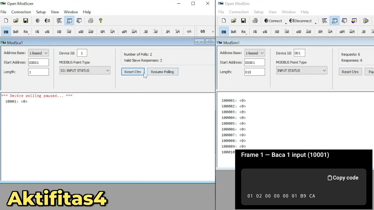Click the Disconnect button in ModSim toolbar
Viewport: 374px width, 210px height.
(x=300, y=21)
